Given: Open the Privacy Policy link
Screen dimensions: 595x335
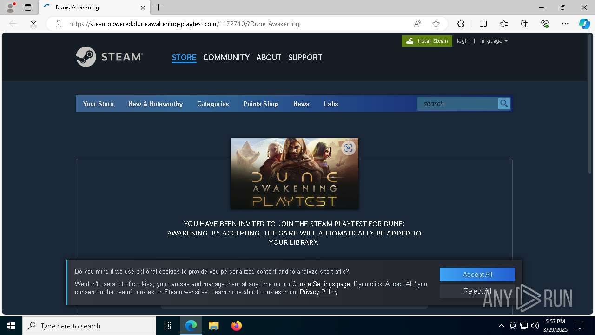Looking at the screenshot, I should 318,292.
